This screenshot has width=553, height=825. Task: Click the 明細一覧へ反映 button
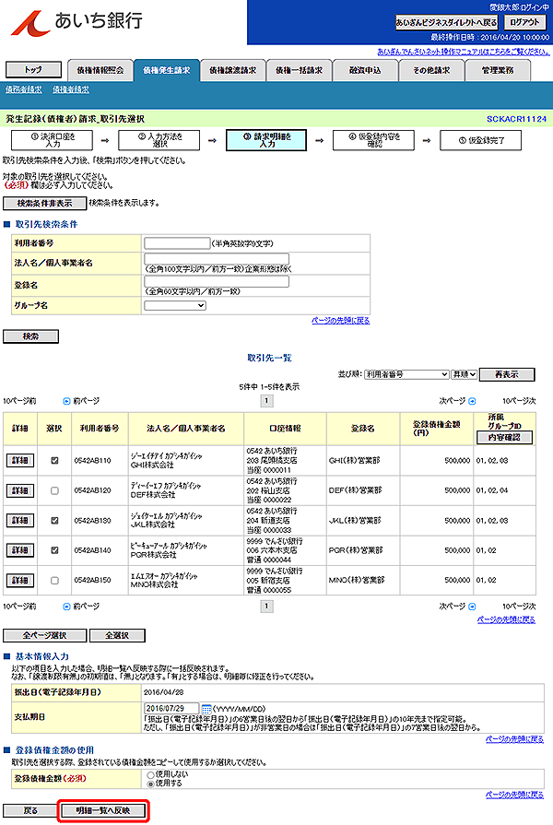coord(103,811)
